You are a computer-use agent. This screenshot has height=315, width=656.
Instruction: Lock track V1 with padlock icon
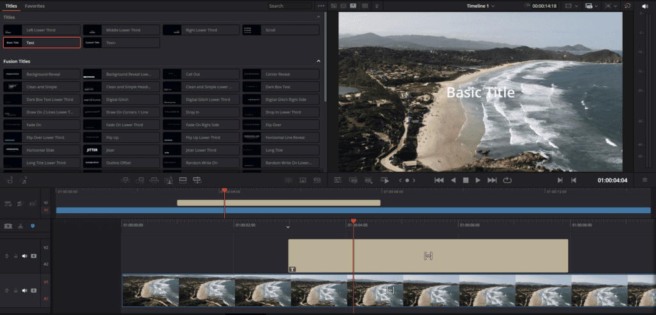[15, 290]
